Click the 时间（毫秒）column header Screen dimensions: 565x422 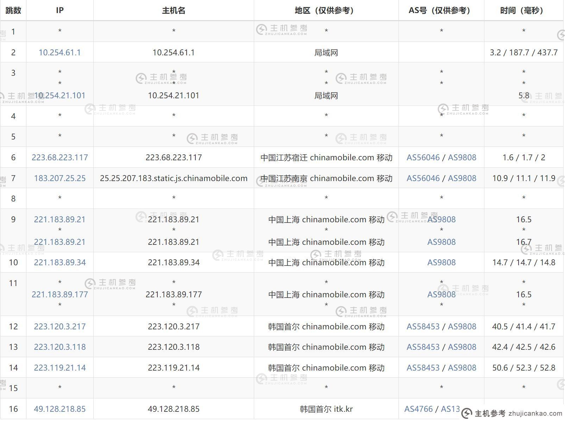(x=524, y=11)
